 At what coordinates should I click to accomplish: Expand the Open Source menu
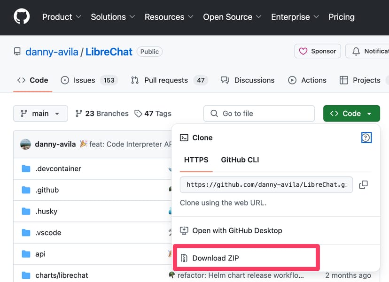[232, 17]
